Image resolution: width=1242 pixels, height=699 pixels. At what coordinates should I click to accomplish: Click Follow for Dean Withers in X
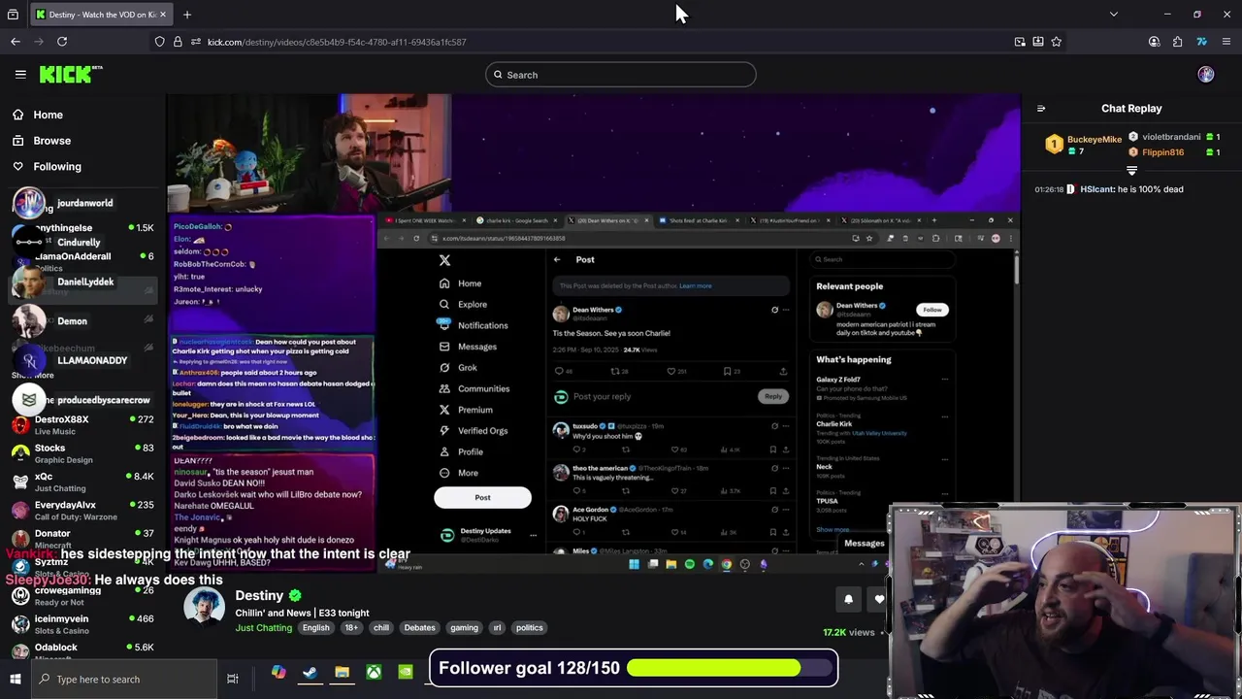931,310
